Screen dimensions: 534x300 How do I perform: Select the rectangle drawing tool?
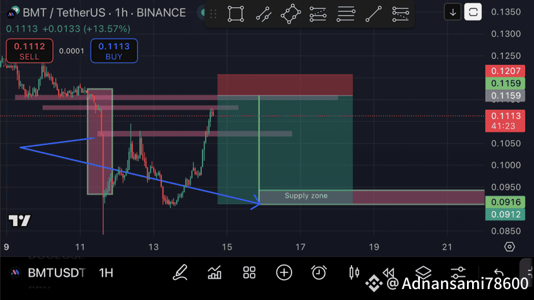[x=235, y=14]
